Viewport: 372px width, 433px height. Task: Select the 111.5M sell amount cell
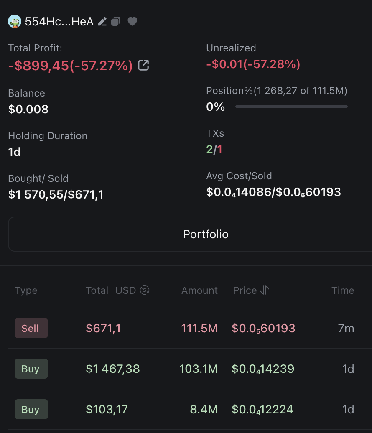tap(199, 329)
